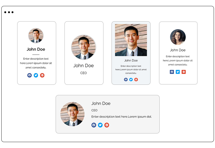This screenshot has width=215, height=148.
Task: Select square Google Plus icon in woman's card
Action: [x=184, y=72]
